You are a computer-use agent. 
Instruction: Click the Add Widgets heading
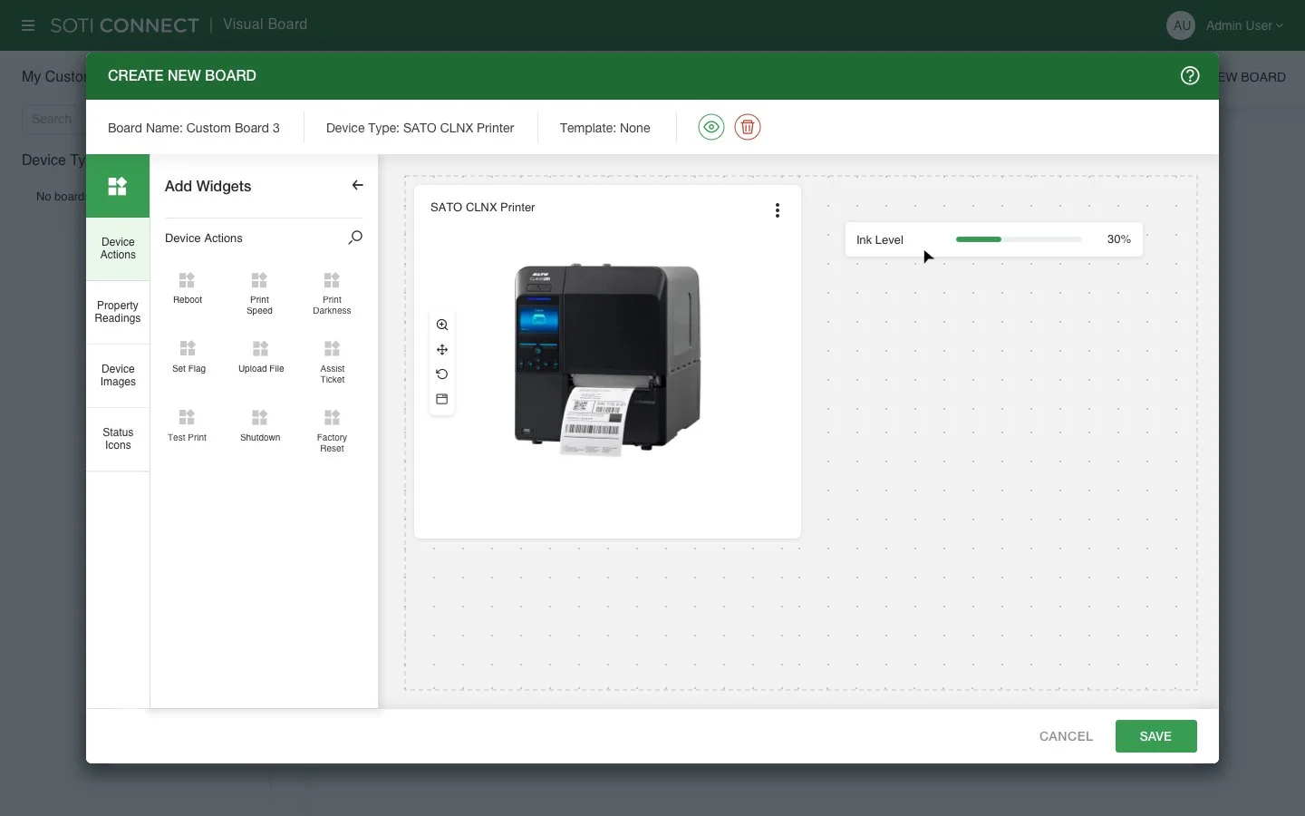point(208,186)
